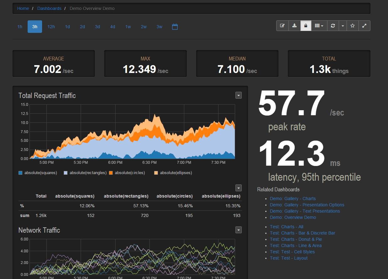Click the MAX 12.349 /sec stat panel

coord(145,64)
